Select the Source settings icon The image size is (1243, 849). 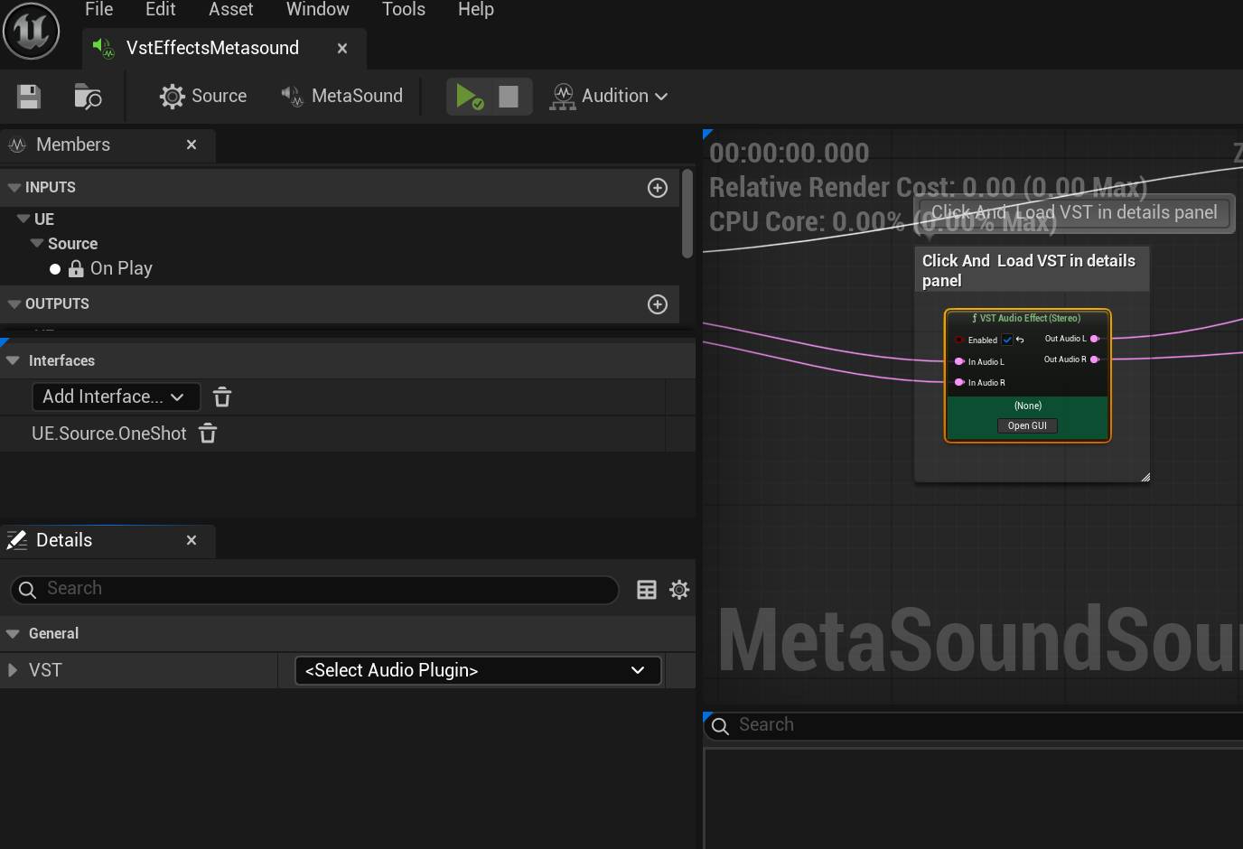tap(172, 96)
